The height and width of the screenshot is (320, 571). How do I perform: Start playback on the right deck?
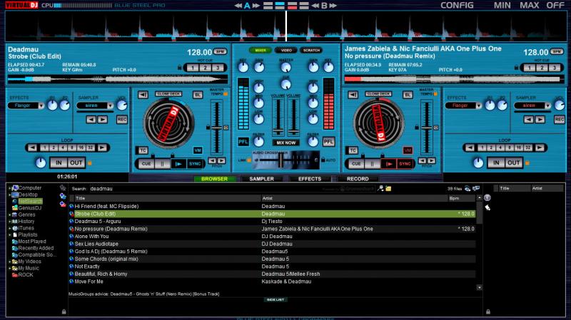[388, 164]
